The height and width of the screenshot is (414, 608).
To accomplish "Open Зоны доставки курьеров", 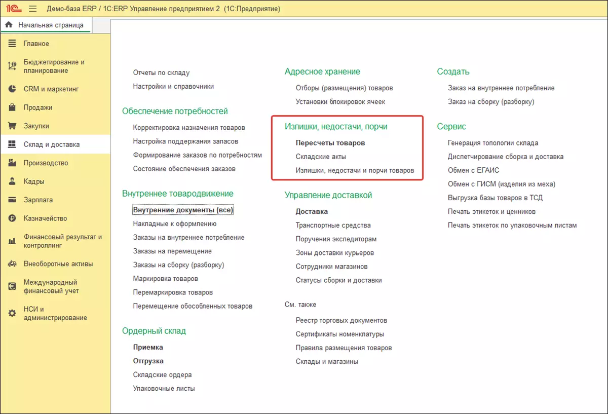I will [335, 253].
